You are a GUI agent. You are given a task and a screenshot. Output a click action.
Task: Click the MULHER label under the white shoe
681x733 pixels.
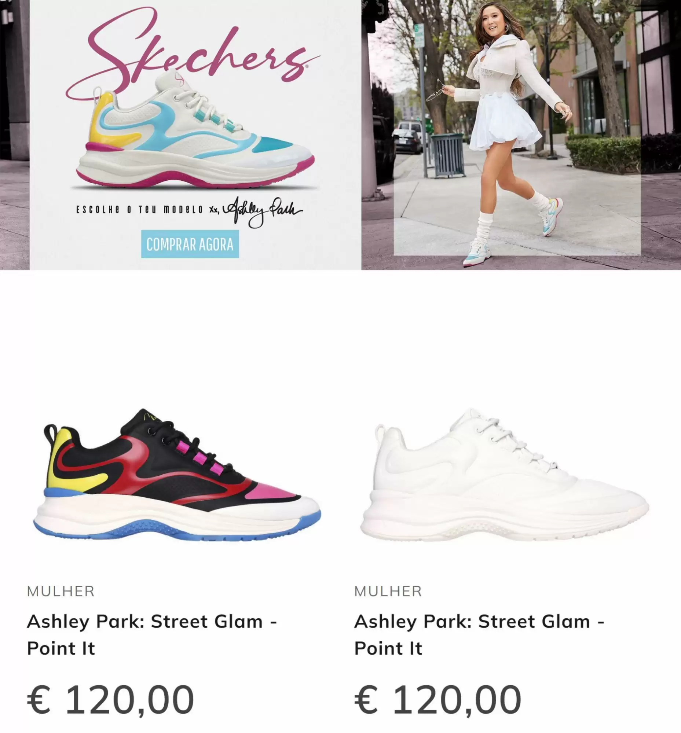pyautogui.click(x=388, y=591)
